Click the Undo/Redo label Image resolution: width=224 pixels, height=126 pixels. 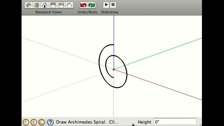tap(87, 12)
